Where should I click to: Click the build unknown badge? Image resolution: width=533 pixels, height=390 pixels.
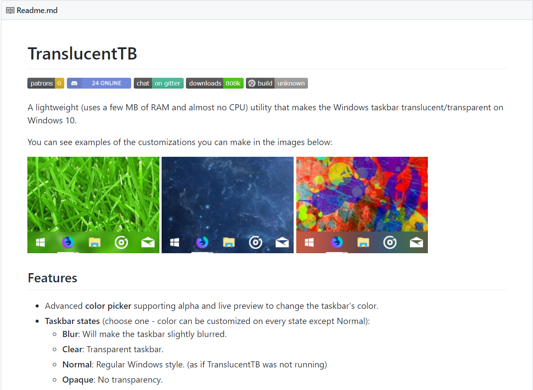point(277,83)
